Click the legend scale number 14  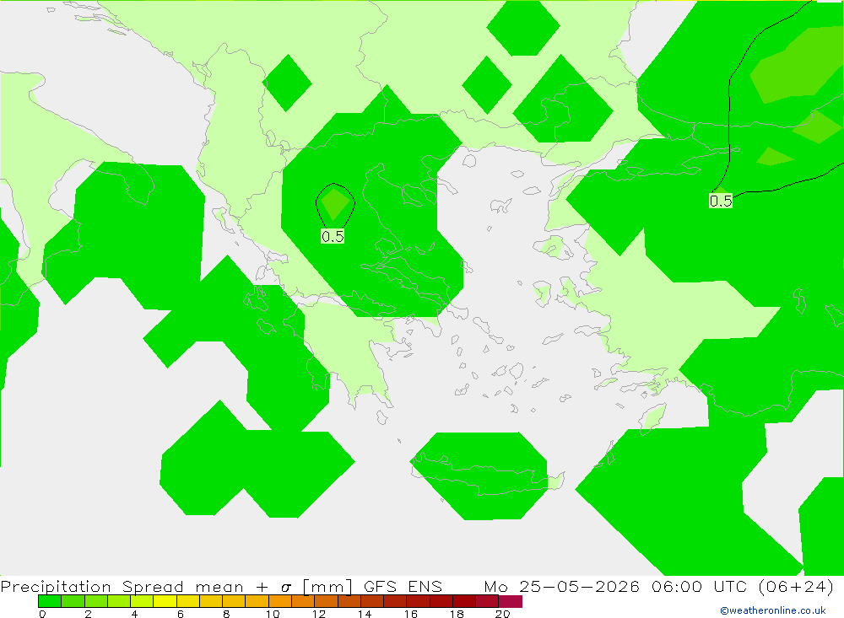(x=365, y=614)
